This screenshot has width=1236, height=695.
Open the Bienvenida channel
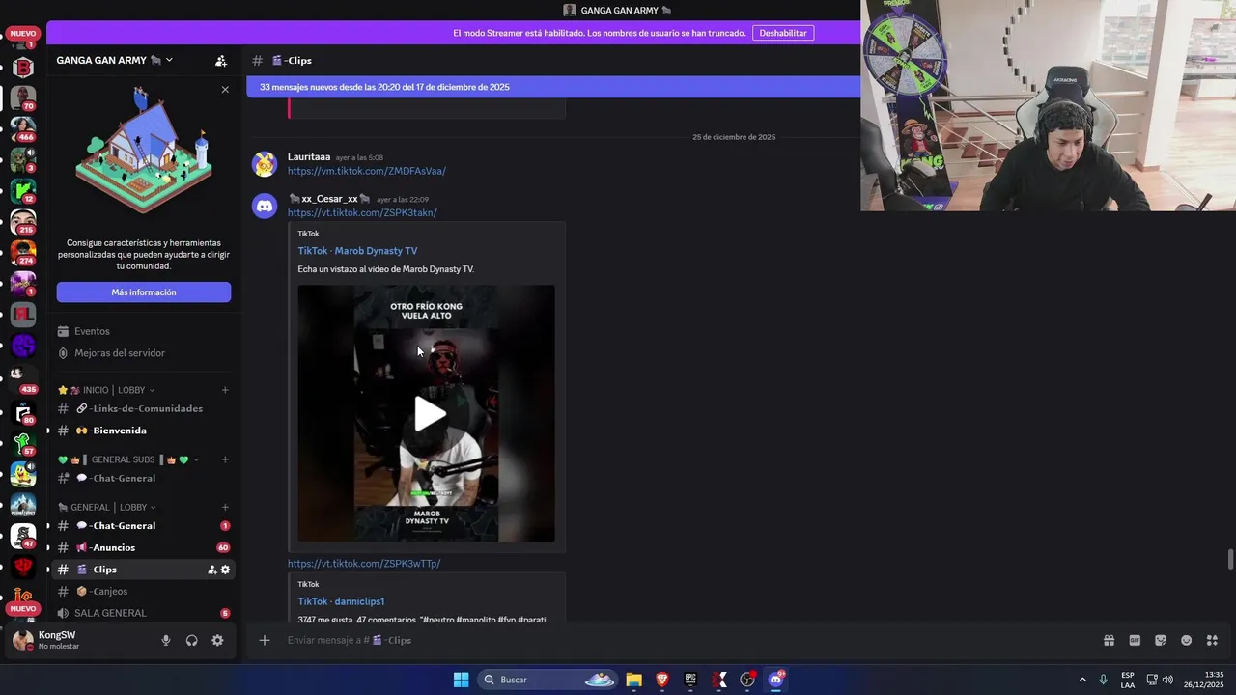tap(143, 431)
